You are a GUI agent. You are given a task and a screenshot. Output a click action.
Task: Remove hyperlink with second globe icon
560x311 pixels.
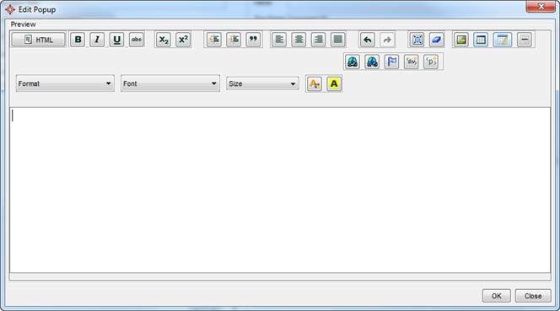tap(372, 62)
